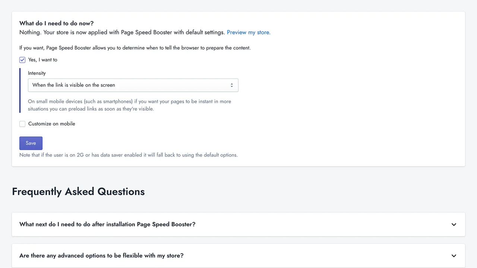Click the 'If you want, Page Speed Booster' sentence
This screenshot has width=477, height=268.
(x=135, y=48)
